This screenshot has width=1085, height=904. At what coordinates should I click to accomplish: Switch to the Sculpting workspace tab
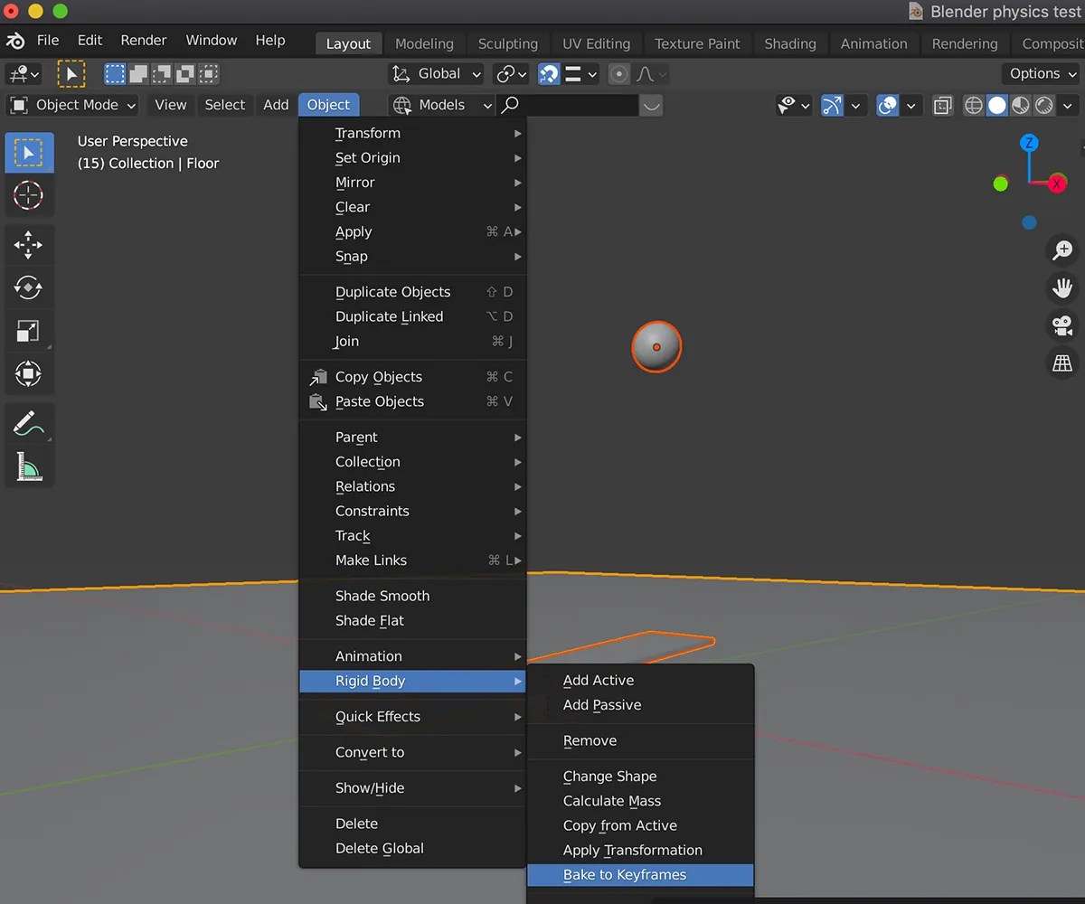click(x=508, y=43)
